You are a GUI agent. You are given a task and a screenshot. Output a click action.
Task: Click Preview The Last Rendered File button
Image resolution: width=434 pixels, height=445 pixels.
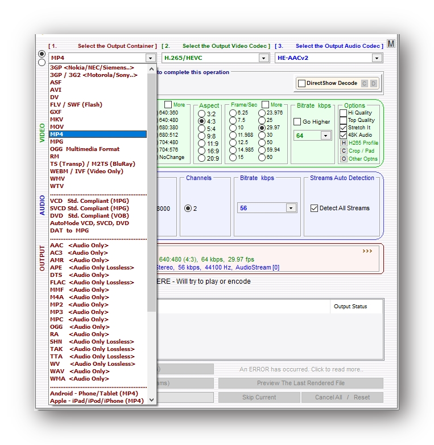pos(300,383)
